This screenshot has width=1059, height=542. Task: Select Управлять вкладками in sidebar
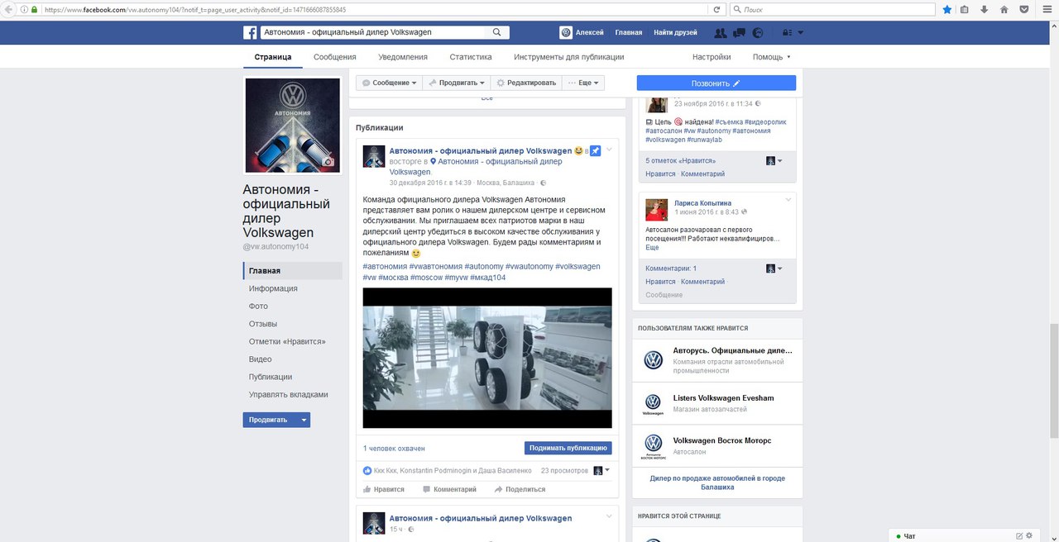pyautogui.click(x=289, y=395)
